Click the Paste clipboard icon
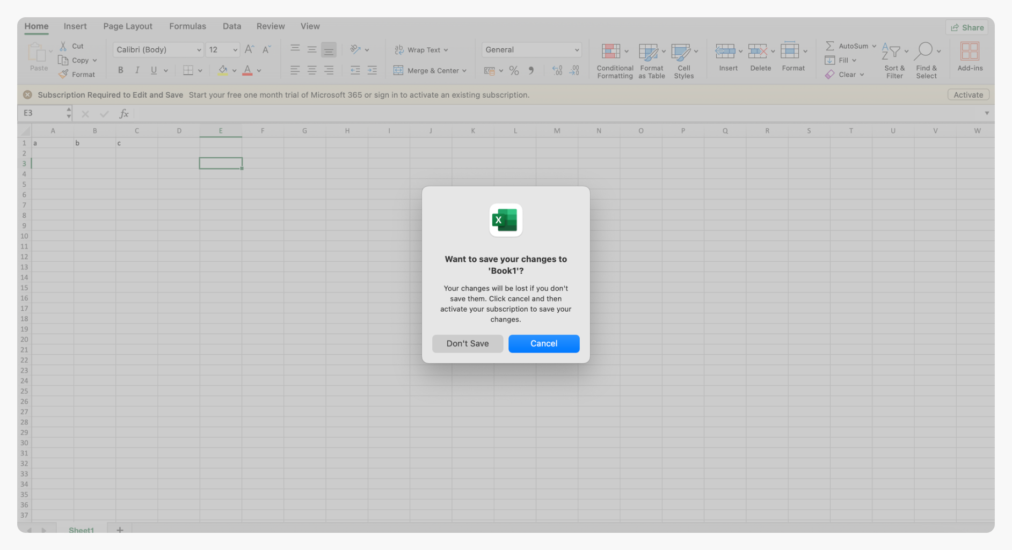 click(38, 53)
